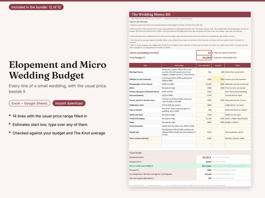Select the 'Officiant or civil ceremony' row label
Viewport: 265px width, 198px height.
[140, 79]
